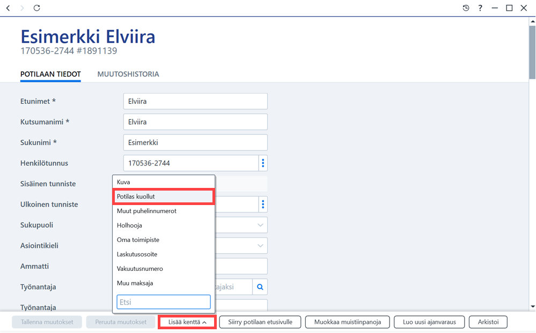Click the back navigation arrow
Viewport: 536px width, 333px height.
point(8,8)
